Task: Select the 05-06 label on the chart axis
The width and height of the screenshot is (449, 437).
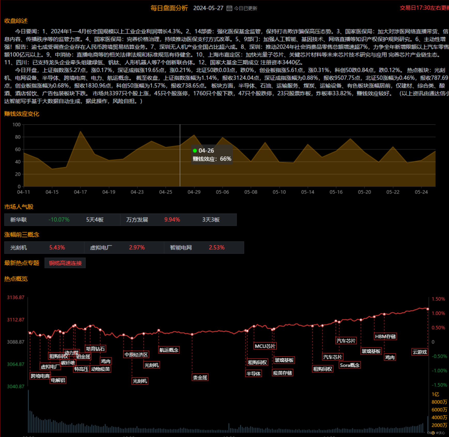Action: click(222, 192)
